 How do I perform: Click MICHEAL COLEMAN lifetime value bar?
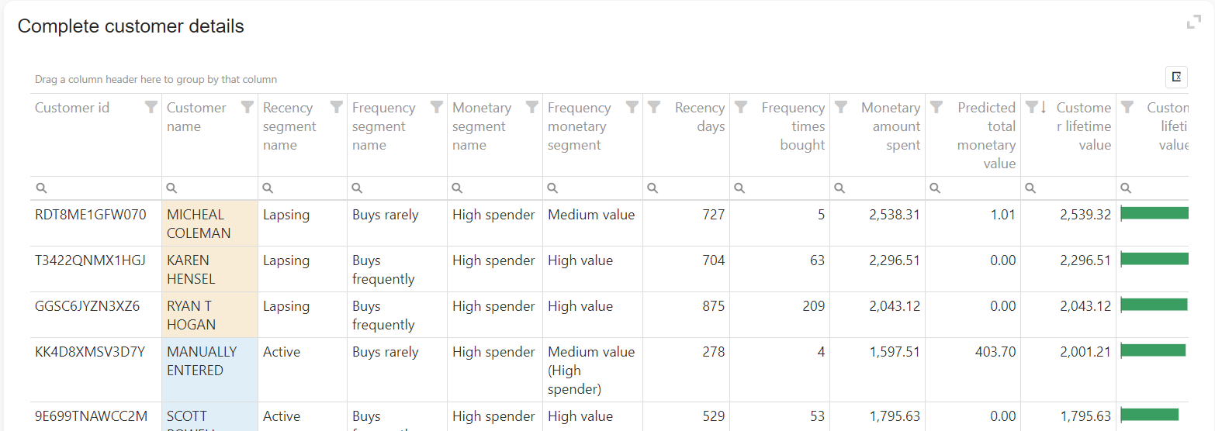[1154, 213]
